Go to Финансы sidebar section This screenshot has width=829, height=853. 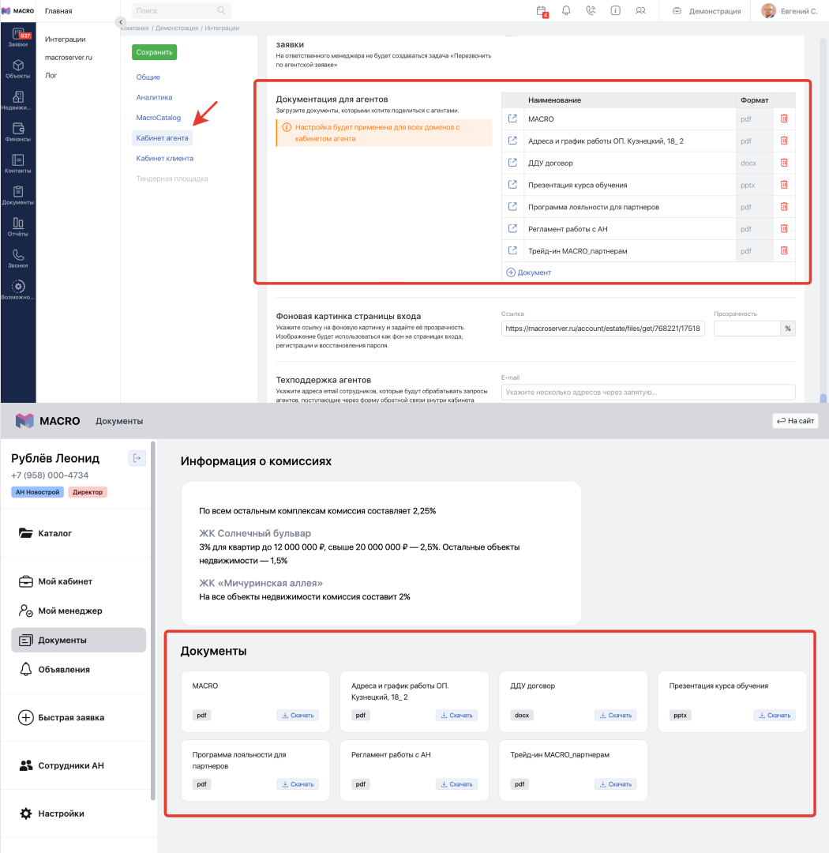[x=18, y=132]
